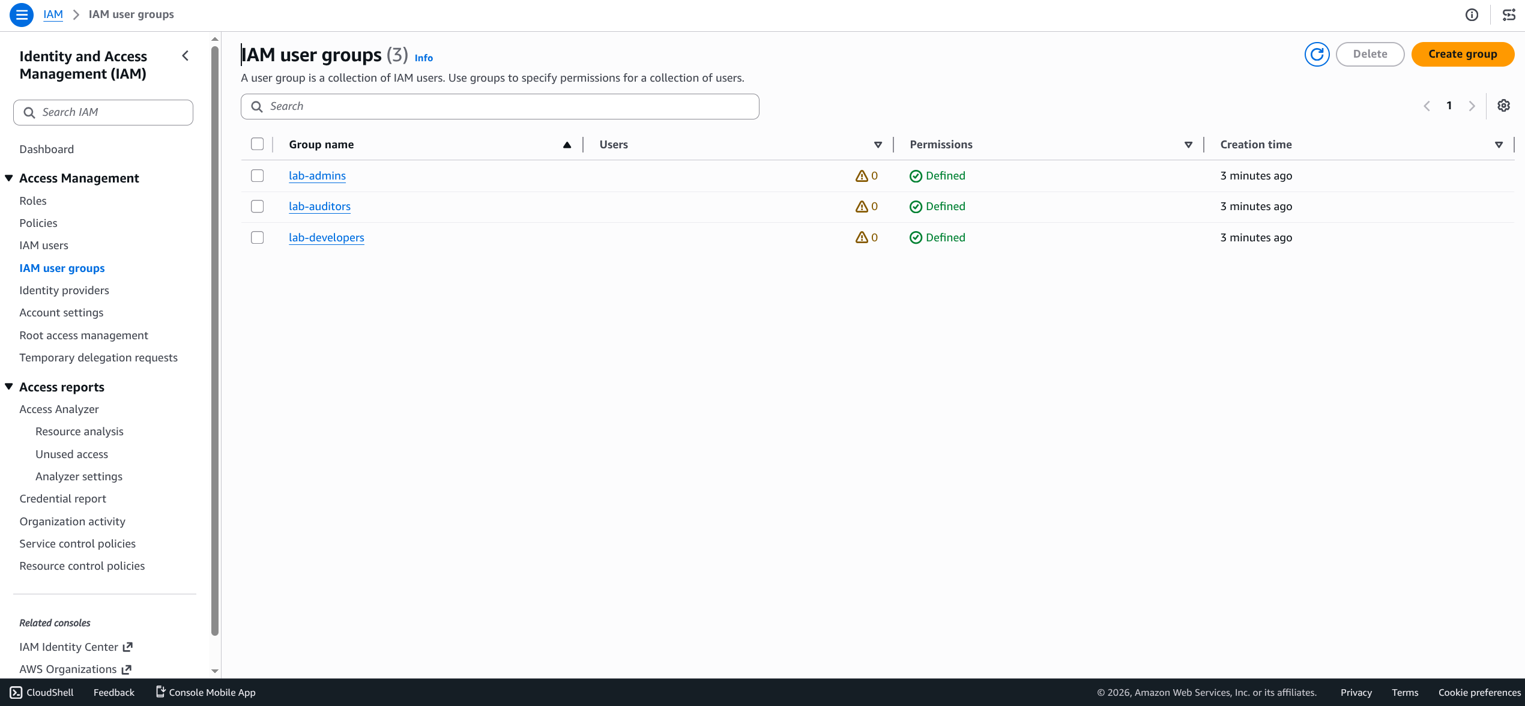This screenshot has width=1525, height=706.
Task: Click warning icon for lab-auditors users
Action: pyautogui.click(x=862, y=207)
